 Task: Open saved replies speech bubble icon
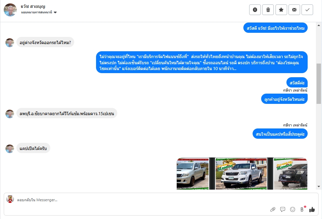coord(283,209)
